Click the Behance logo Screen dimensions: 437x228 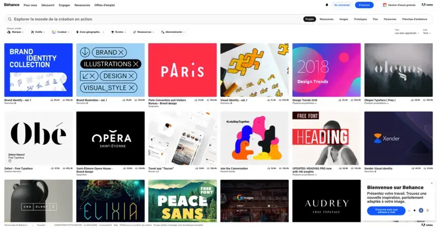[x=11, y=5]
